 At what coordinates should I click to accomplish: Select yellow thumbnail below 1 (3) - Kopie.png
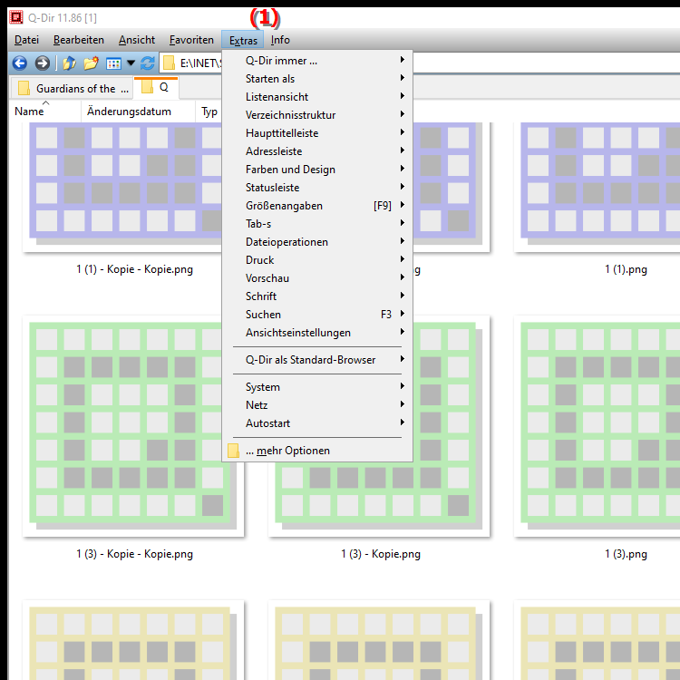pyautogui.click(x=379, y=640)
